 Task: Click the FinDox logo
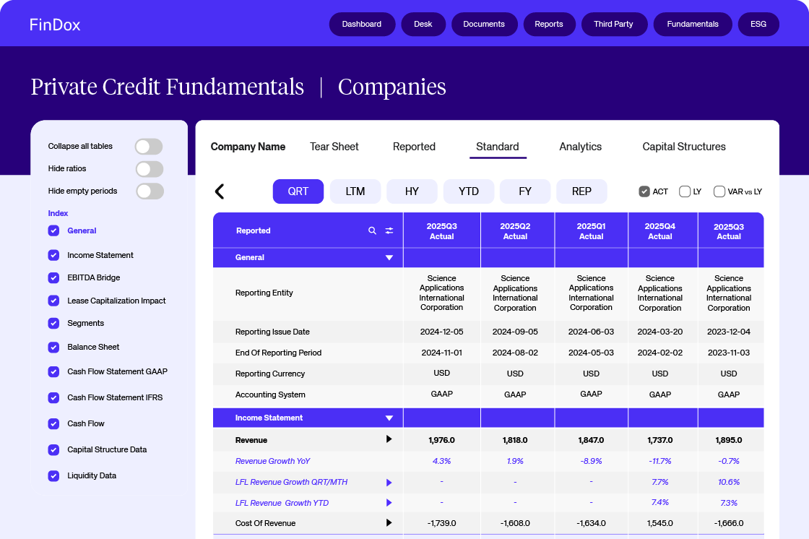point(55,25)
